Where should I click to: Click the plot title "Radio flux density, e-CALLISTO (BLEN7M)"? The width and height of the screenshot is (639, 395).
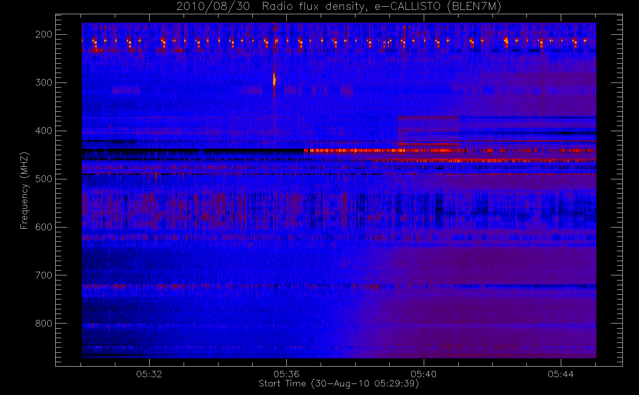[382, 7]
